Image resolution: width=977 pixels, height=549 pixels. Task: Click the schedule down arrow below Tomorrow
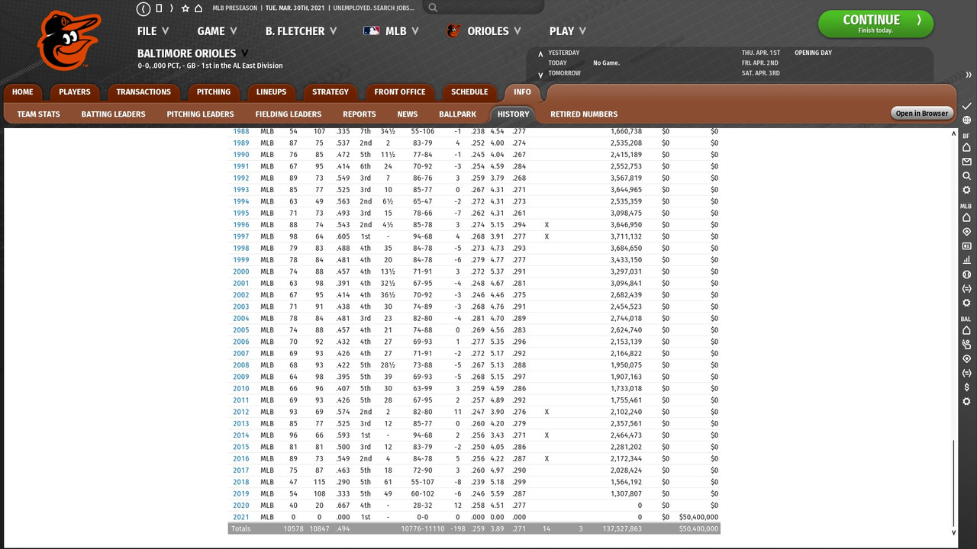[540, 75]
